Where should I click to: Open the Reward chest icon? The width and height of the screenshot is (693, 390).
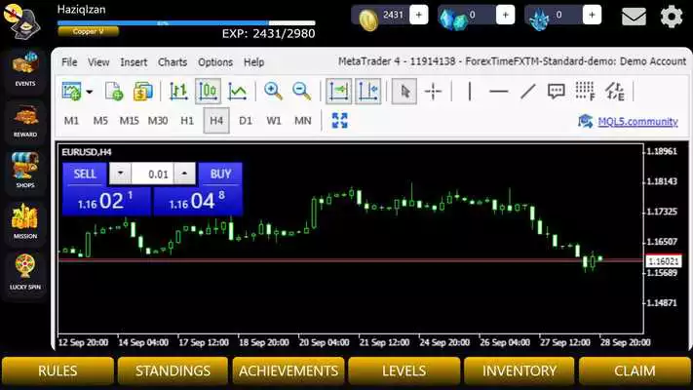click(x=25, y=121)
